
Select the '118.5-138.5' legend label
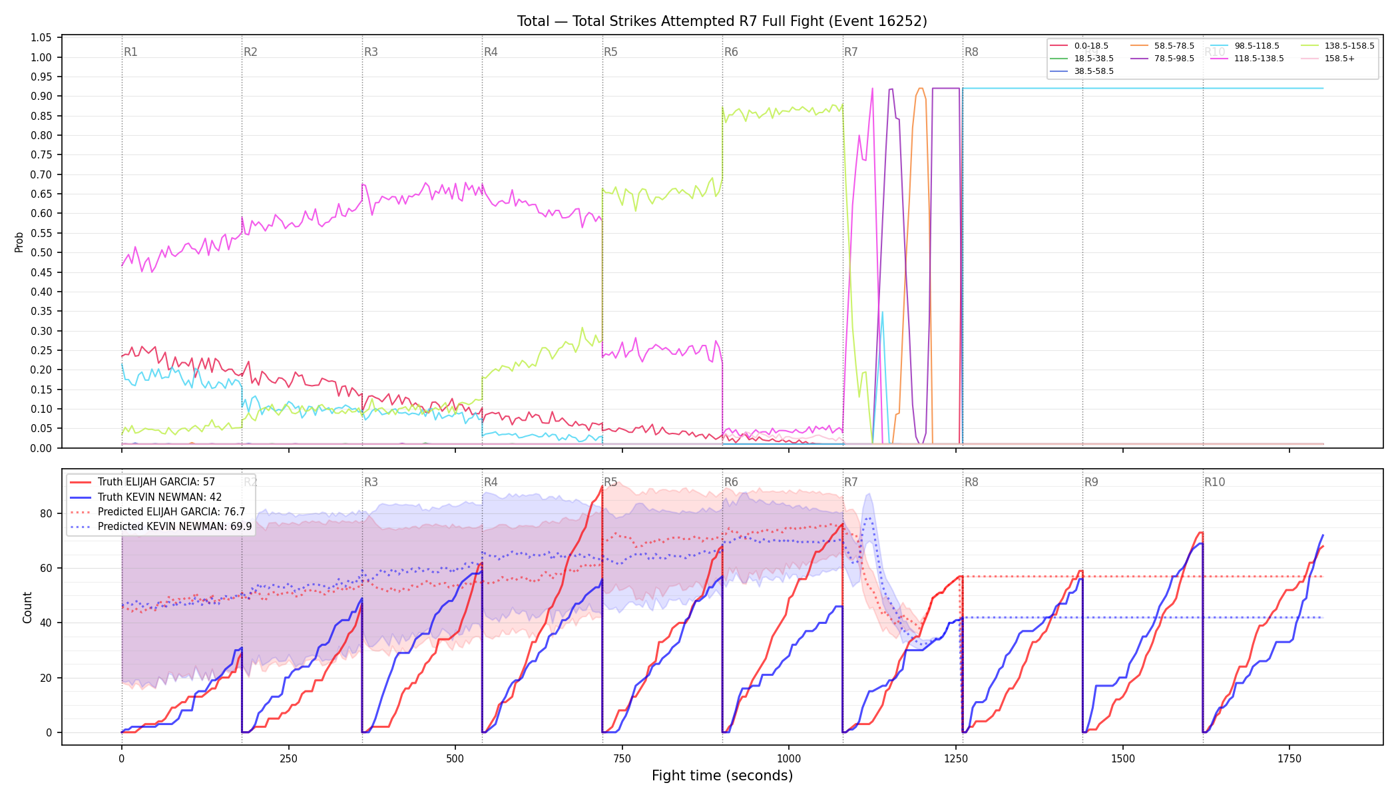1259,59
